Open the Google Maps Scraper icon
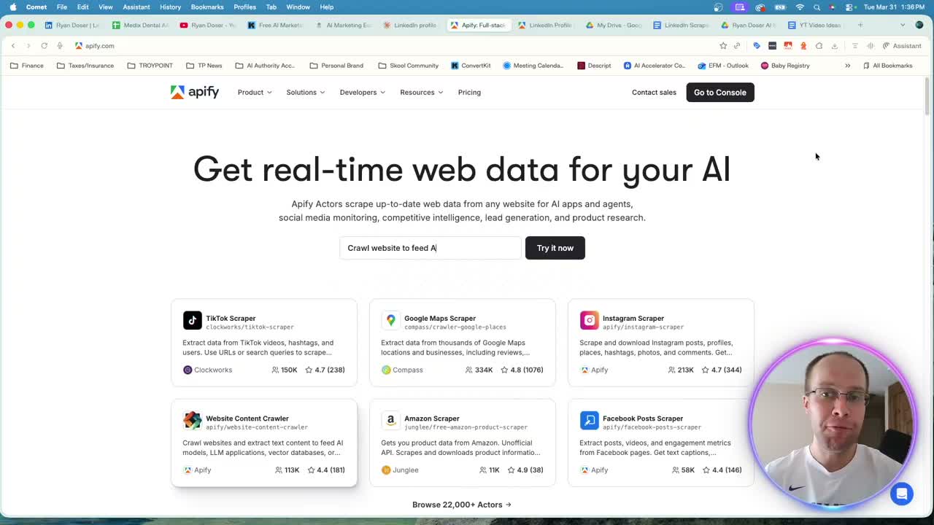934x525 pixels. [x=390, y=320]
